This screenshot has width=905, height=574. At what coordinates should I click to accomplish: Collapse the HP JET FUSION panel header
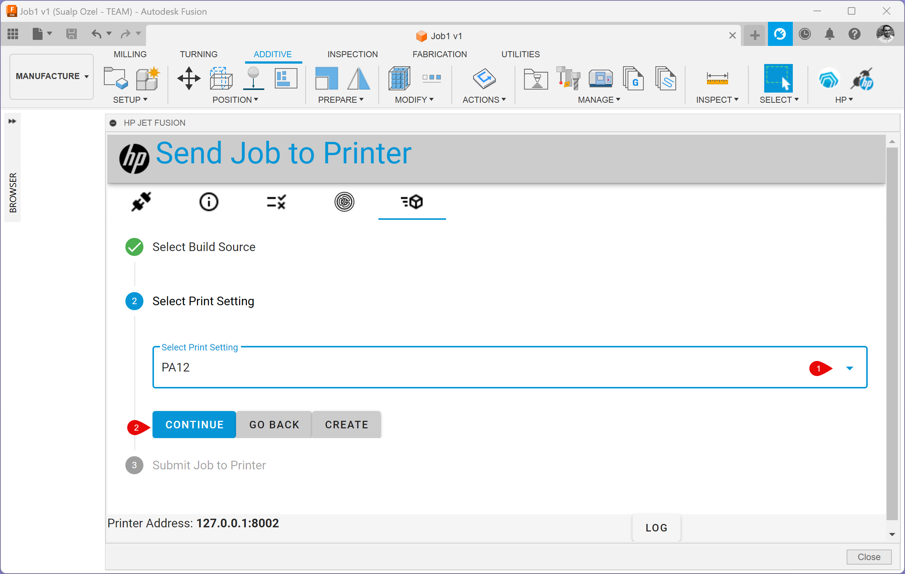(x=113, y=123)
